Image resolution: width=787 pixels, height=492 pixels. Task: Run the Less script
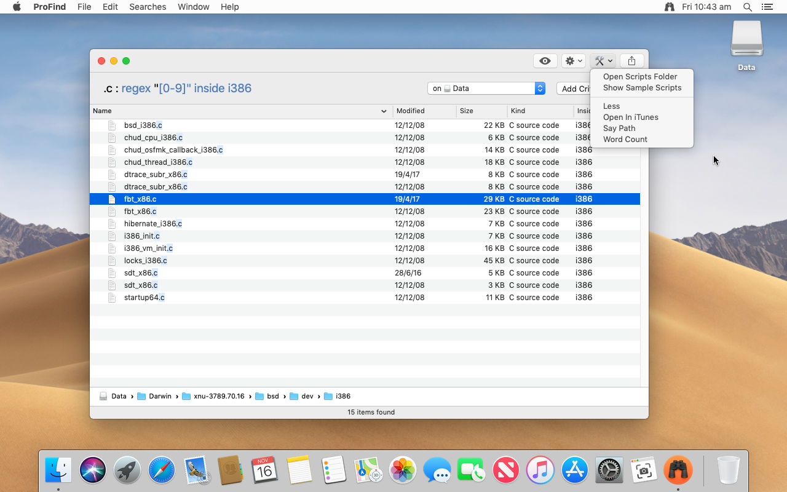point(611,106)
